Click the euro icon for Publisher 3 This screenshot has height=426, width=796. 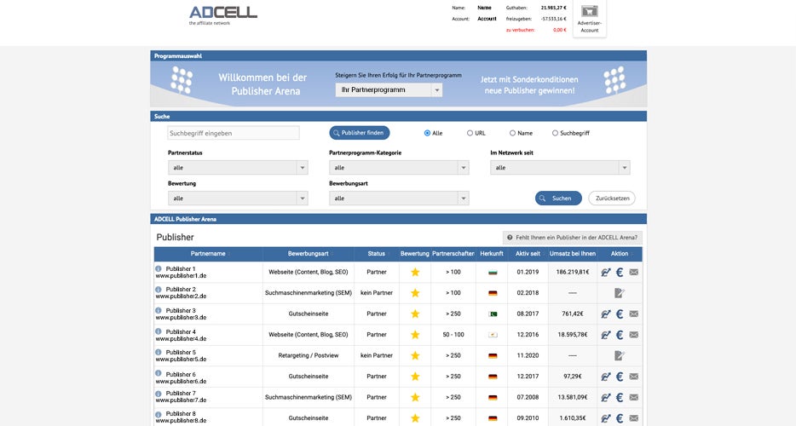[620, 314]
